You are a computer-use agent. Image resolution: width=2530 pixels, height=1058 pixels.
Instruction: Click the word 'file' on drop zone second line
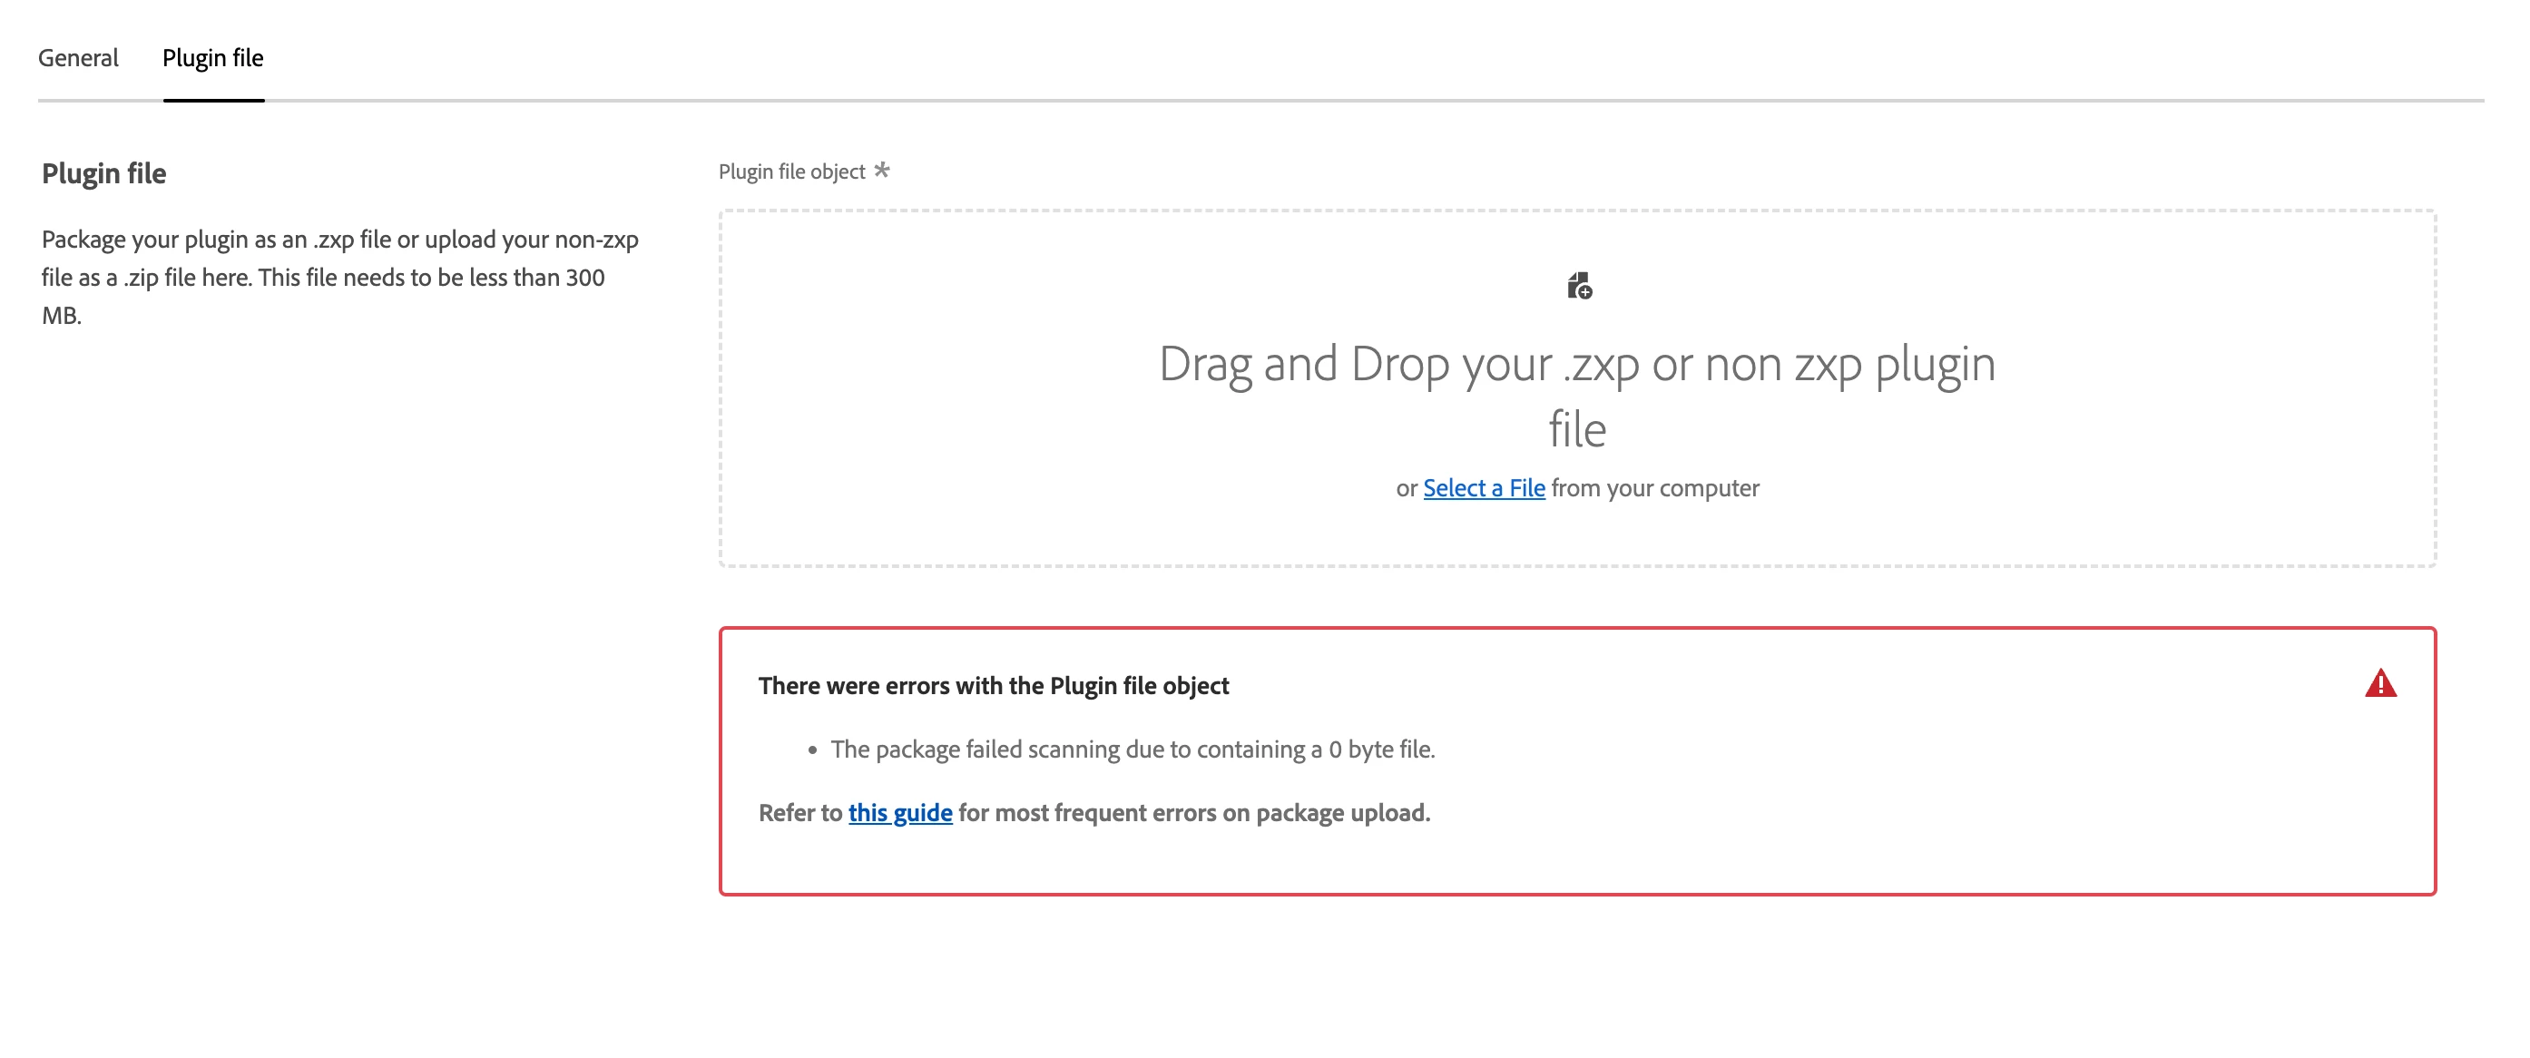pyautogui.click(x=1576, y=430)
